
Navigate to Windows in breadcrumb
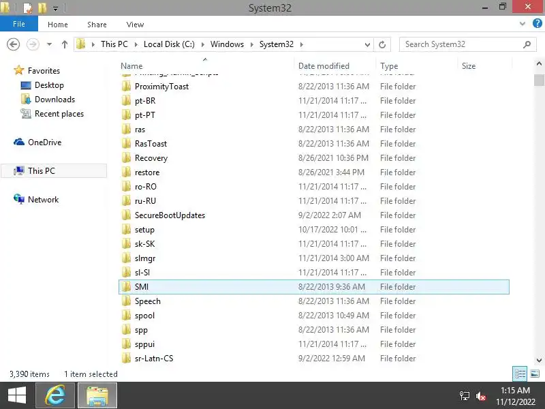(227, 44)
